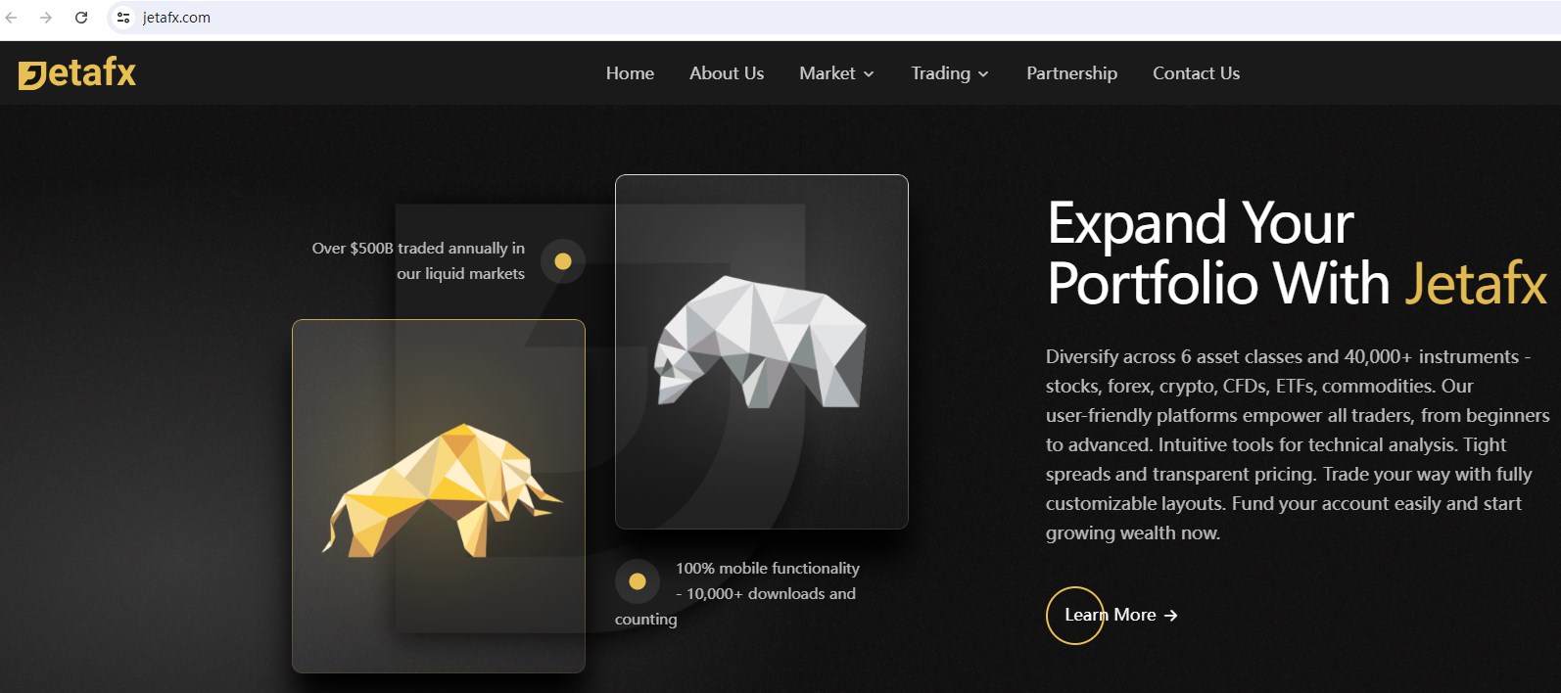Image resolution: width=1561 pixels, height=693 pixels.
Task: Open the About Us page
Action: [727, 73]
